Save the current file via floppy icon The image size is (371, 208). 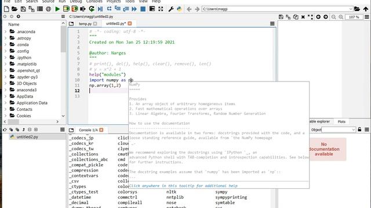pos(23,9)
